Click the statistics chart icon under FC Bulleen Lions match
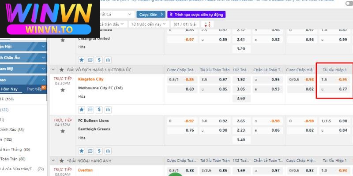353x176 pixels. [108, 150]
